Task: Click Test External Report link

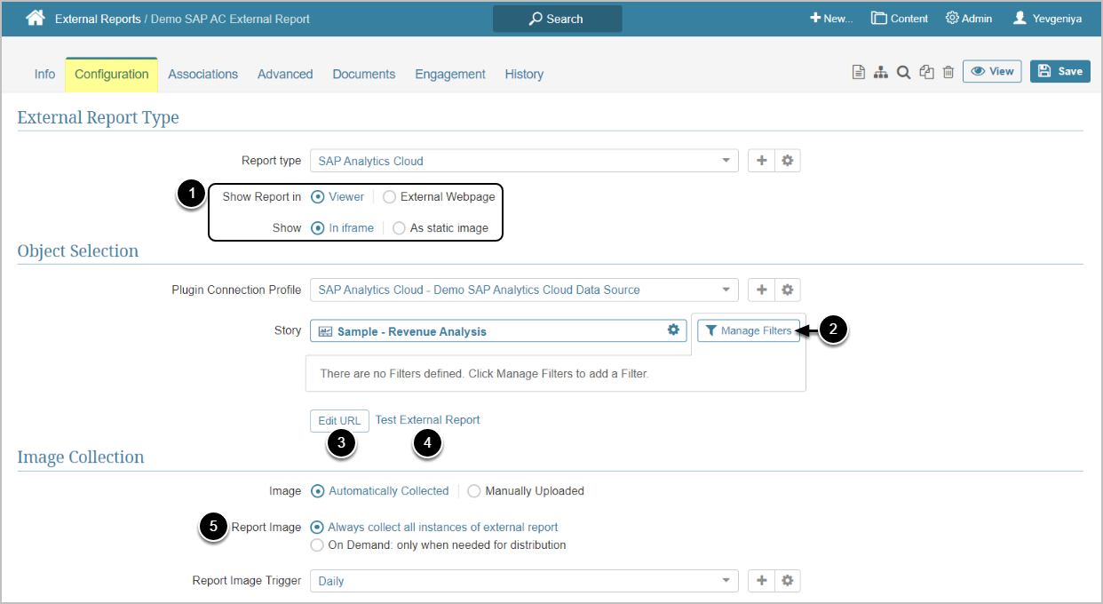Action: point(427,419)
